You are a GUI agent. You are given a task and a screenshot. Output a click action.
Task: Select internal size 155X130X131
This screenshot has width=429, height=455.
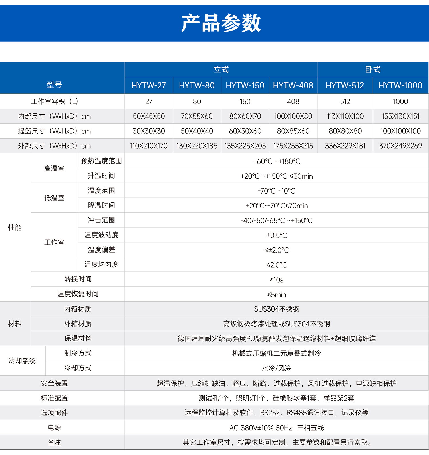tap(400, 116)
